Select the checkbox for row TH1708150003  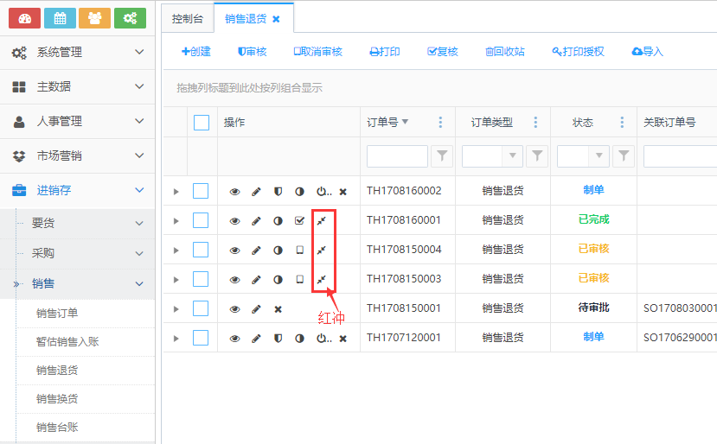201,279
